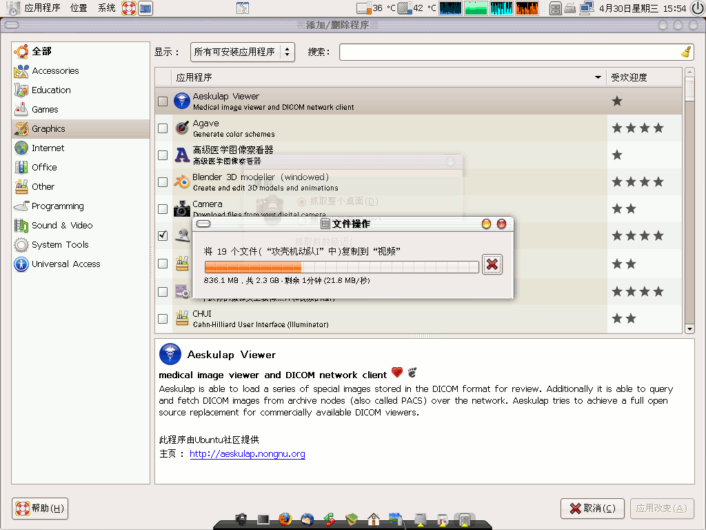This screenshot has height=530, width=706.
Task: Open the System Tools category
Action: (81, 245)
